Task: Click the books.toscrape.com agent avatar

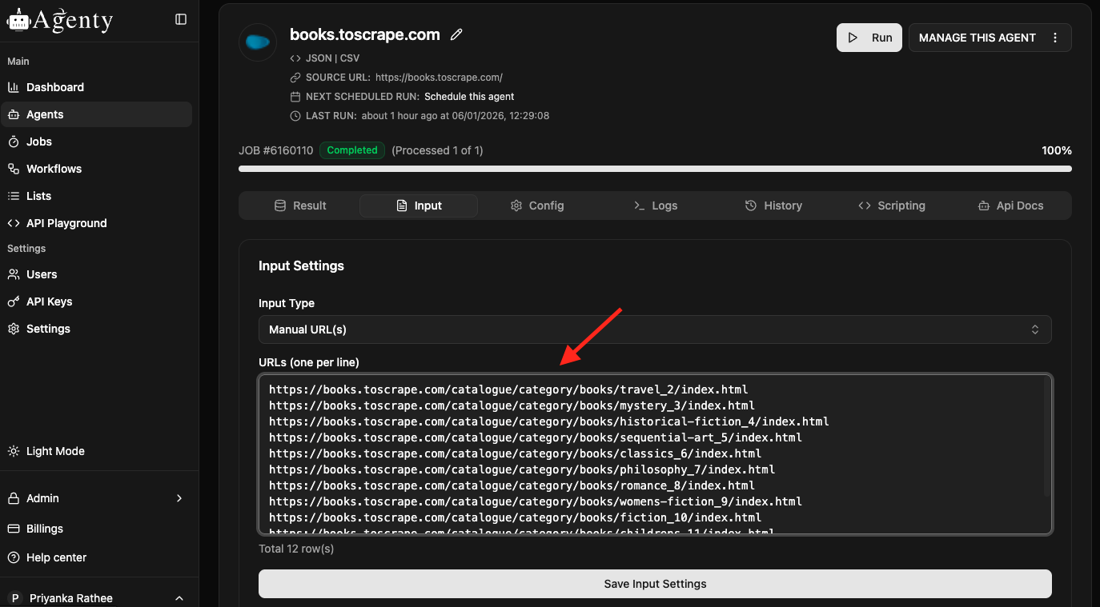Action: pos(258,42)
